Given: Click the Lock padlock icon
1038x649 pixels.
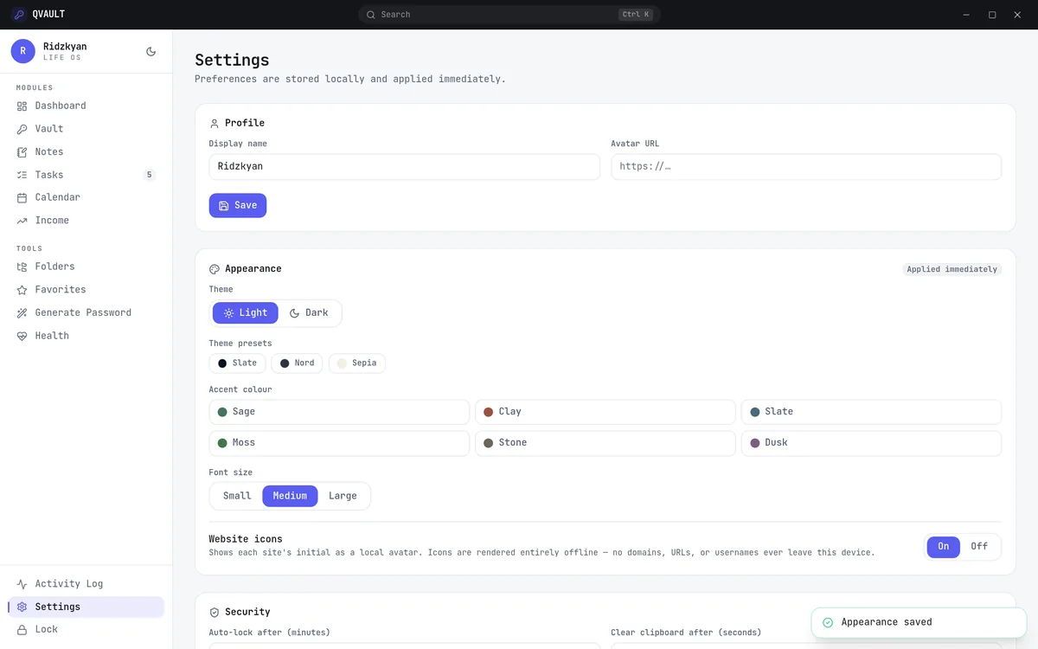Looking at the screenshot, I should click(22, 630).
